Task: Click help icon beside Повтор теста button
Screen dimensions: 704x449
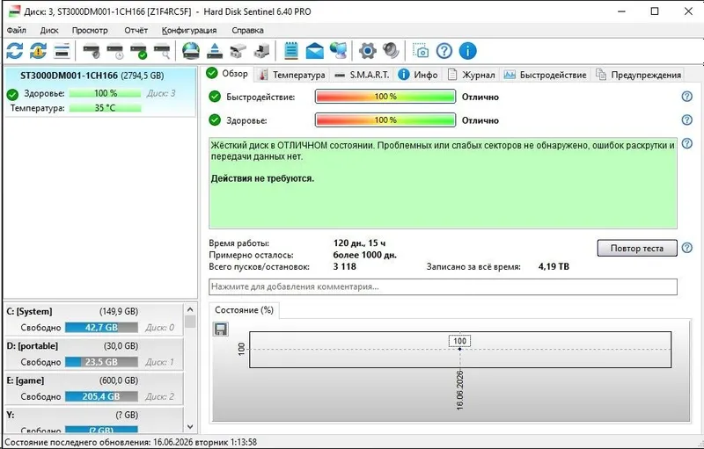Action: coord(687,248)
